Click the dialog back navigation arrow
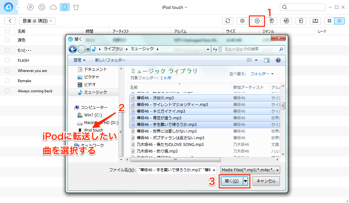The image size is (349, 203). (73, 49)
